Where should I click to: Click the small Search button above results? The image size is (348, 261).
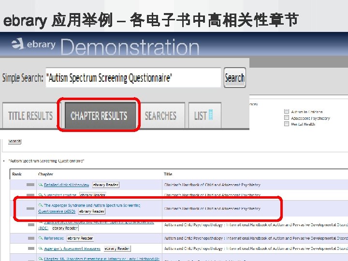(x=14, y=141)
